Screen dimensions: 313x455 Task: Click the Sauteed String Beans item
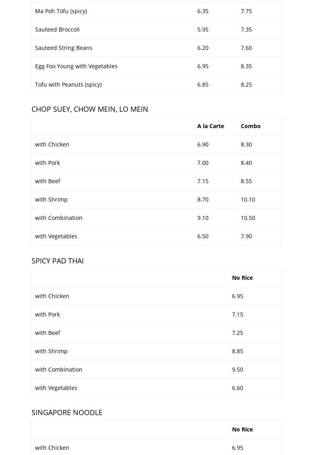(64, 48)
